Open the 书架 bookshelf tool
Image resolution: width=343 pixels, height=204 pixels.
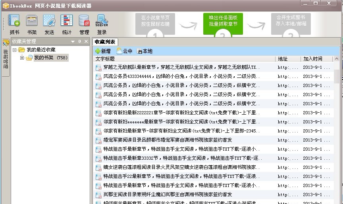point(32,25)
